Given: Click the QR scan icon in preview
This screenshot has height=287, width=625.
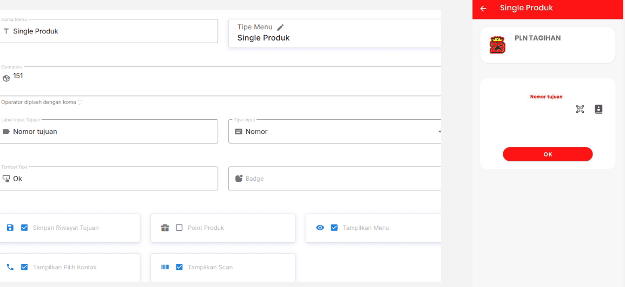Looking at the screenshot, I should (x=580, y=109).
